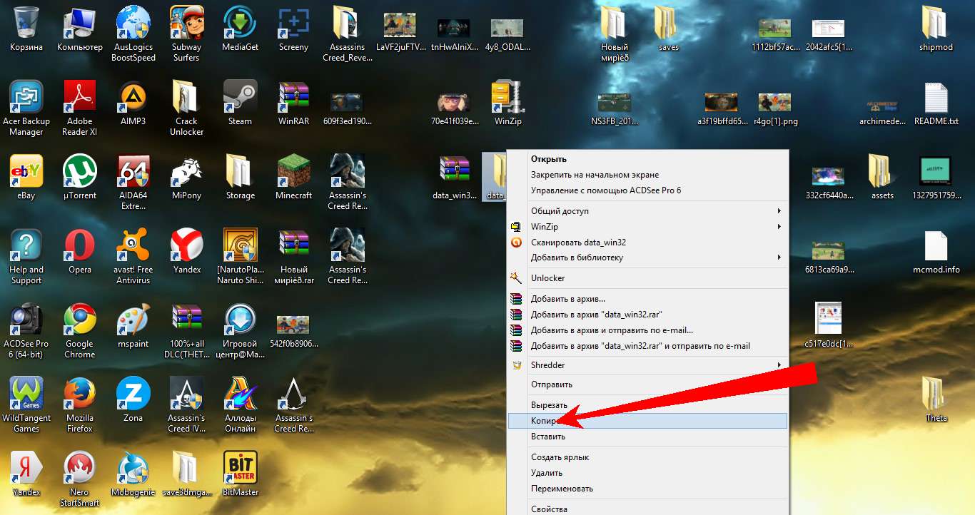
Task: Select the Crack Unlocker folder
Action: (x=186, y=97)
